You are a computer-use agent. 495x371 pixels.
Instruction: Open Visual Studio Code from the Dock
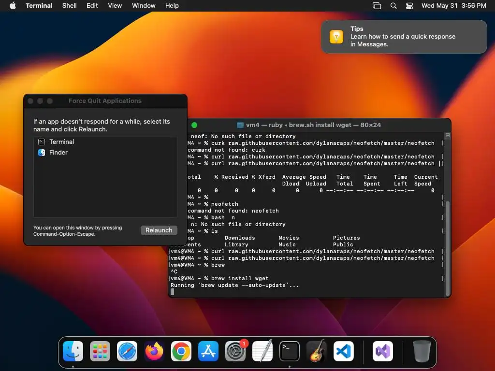344,351
